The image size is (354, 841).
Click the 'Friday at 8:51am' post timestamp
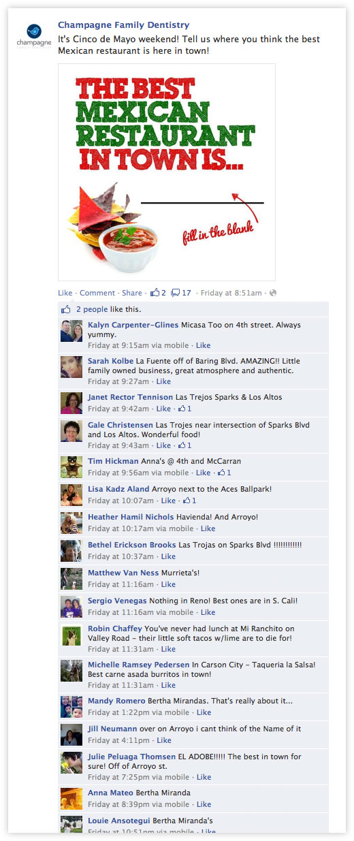click(x=231, y=293)
